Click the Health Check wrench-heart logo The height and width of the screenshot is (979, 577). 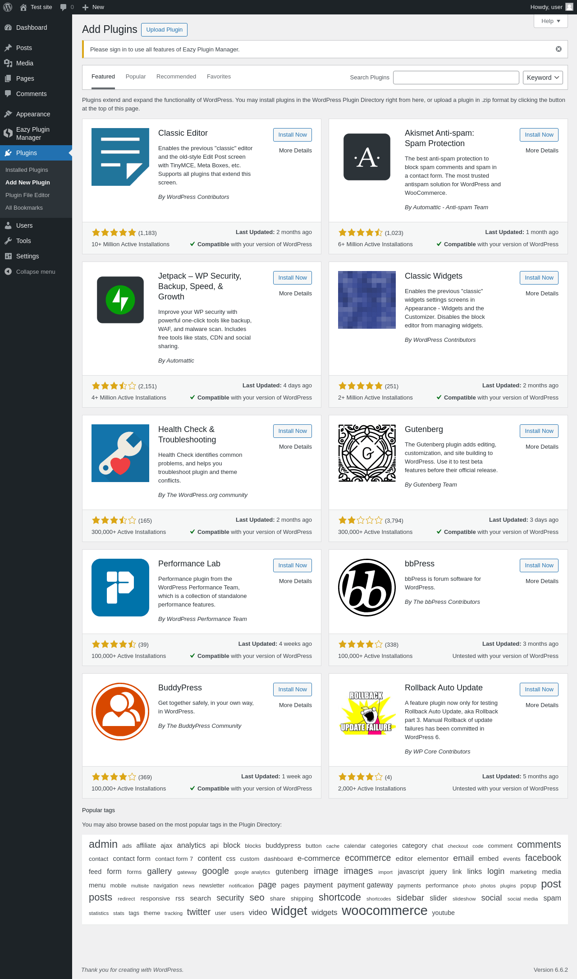click(120, 453)
